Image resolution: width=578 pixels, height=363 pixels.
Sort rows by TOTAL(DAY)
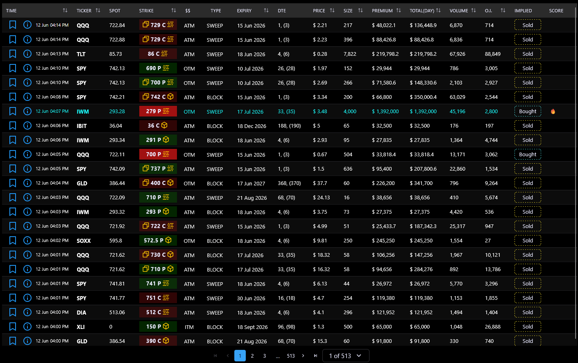(x=438, y=10)
